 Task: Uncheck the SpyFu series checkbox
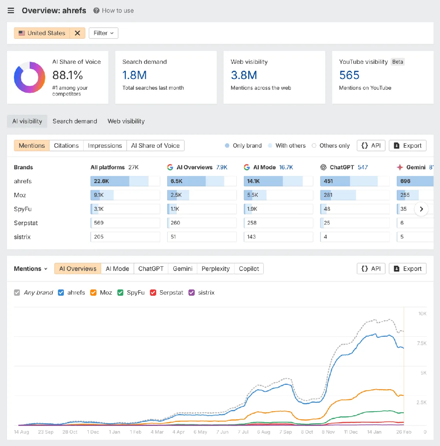point(120,292)
